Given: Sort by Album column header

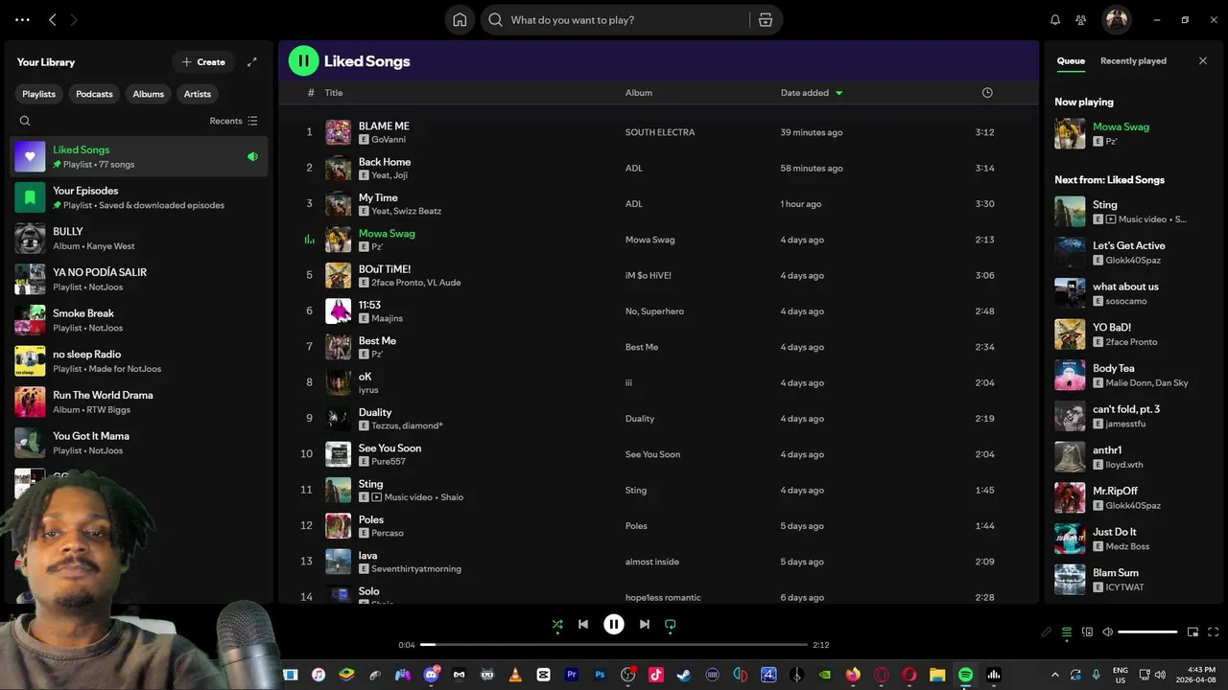Looking at the screenshot, I should pyautogui.click(x=639, y=93).
